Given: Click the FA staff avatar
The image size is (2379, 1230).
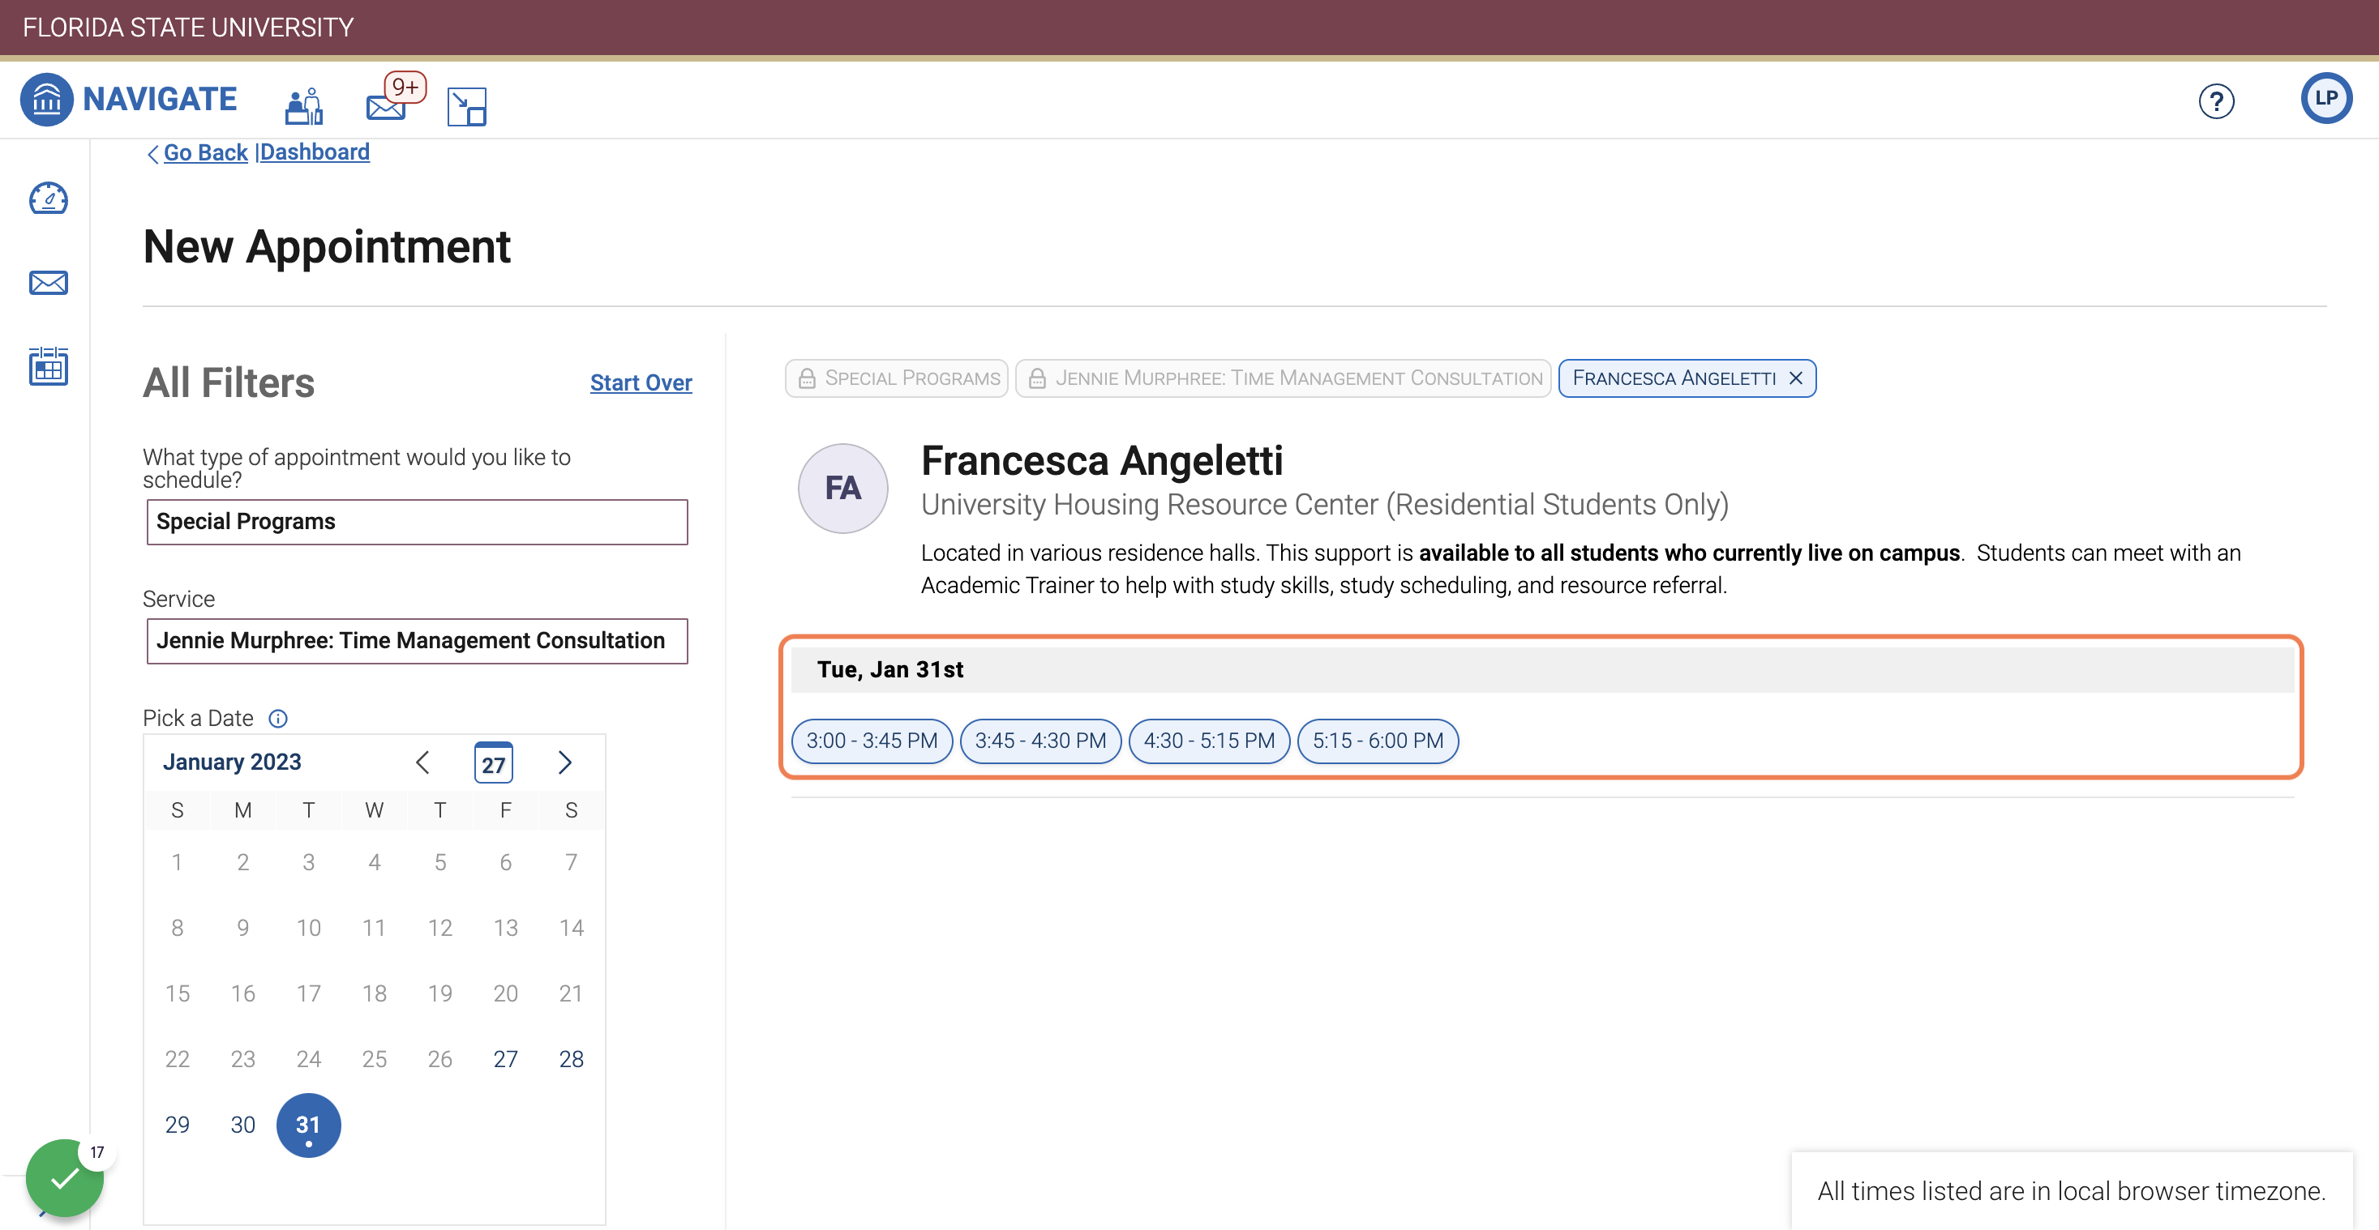Looking at the screenshot, I should 842,488.
